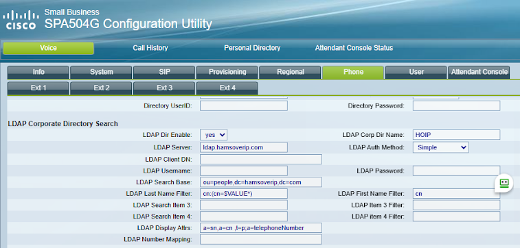Focus the LDAP Number Mapping field

tap(261, 239)
